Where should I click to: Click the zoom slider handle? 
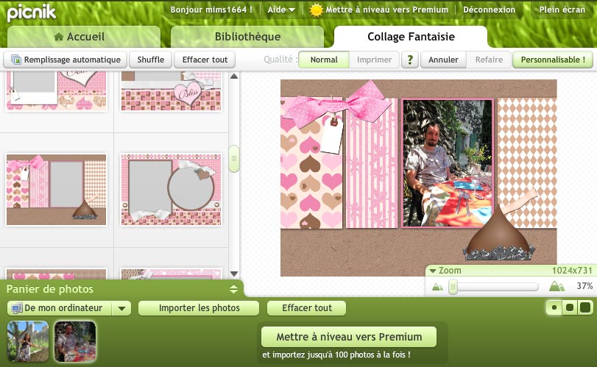pyautogui.click(x=453, y=286)
